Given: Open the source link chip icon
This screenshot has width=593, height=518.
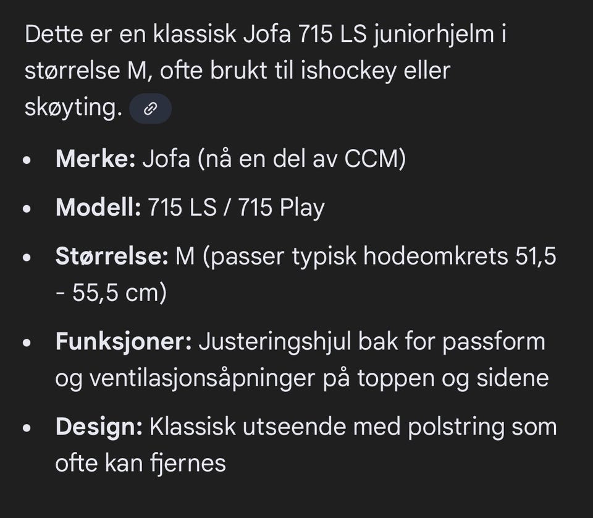Looking at the screenshot, I should pos(150,109).
